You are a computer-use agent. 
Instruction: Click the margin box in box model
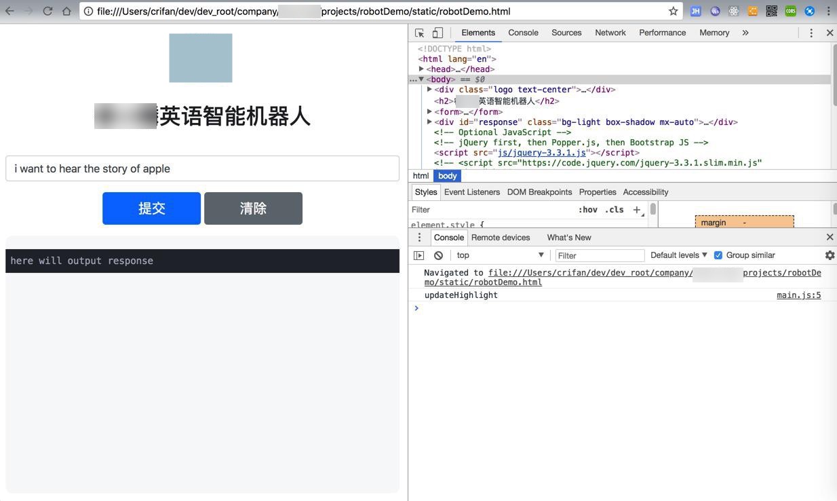coord(744,222)
